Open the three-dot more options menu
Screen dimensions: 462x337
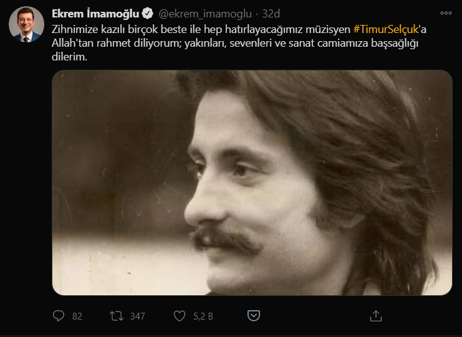click(x=446, y=13)
